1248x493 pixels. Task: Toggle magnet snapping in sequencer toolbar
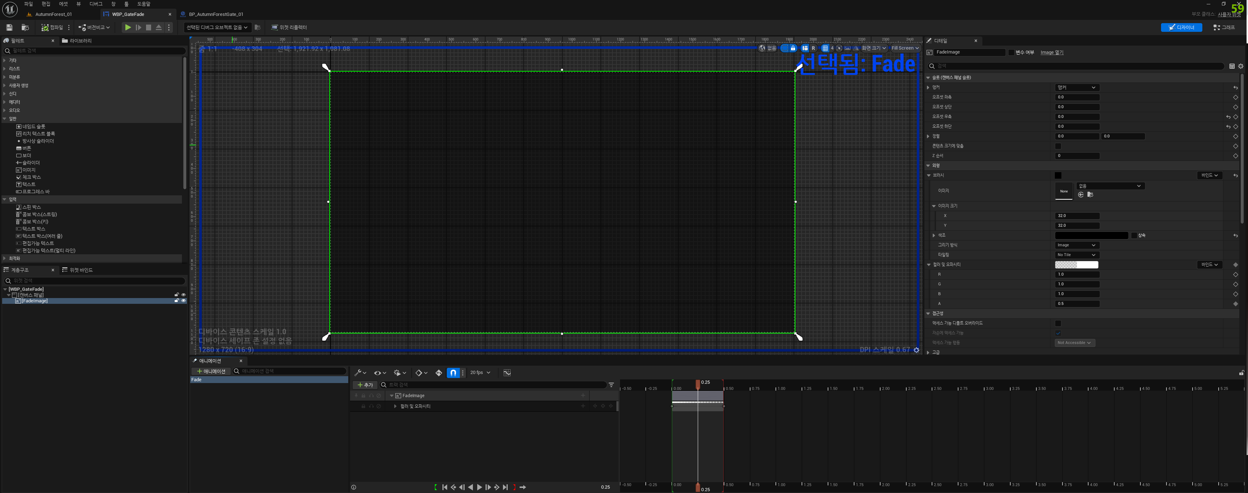tap(453, 373)
